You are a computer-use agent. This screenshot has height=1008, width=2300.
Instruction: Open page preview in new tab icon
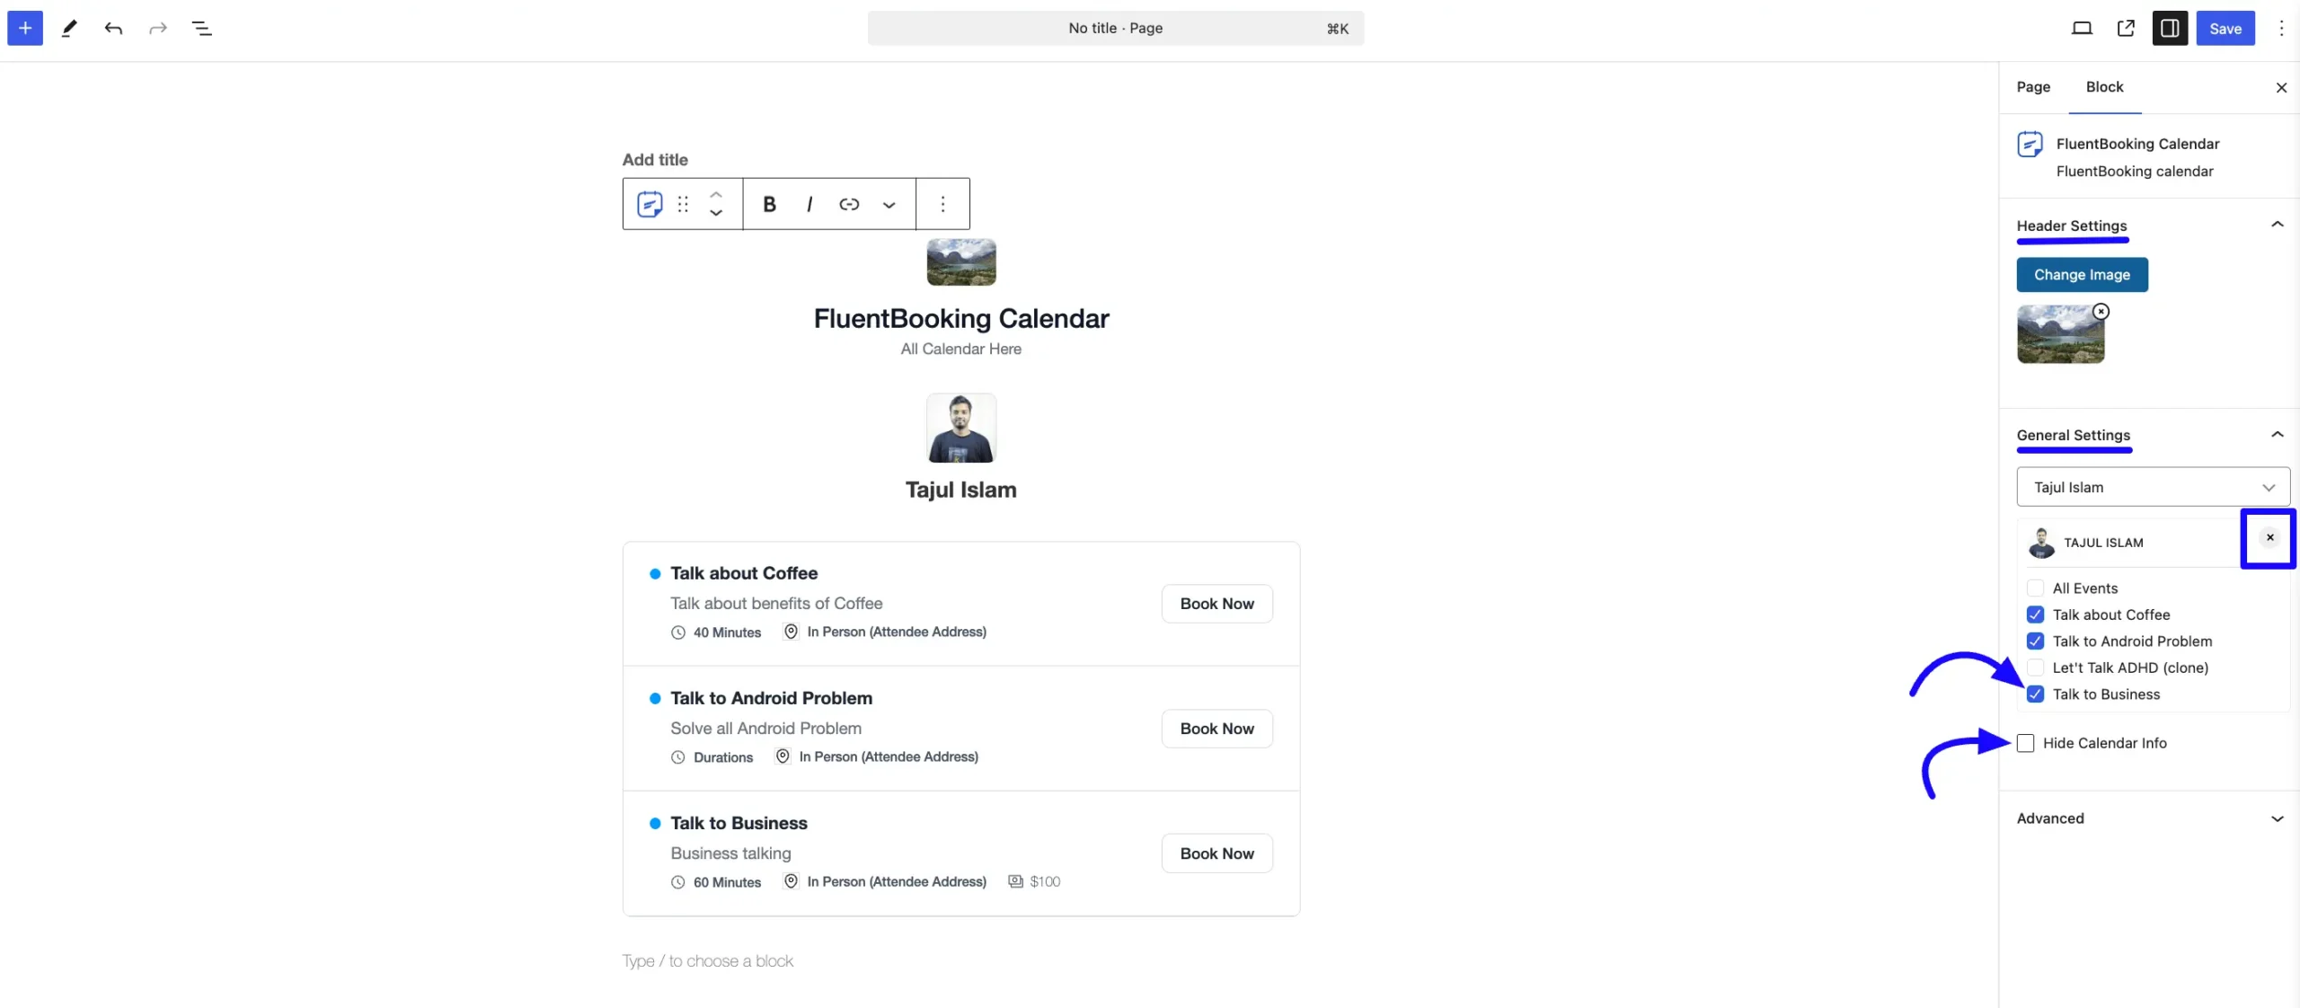click(2126, 28)
